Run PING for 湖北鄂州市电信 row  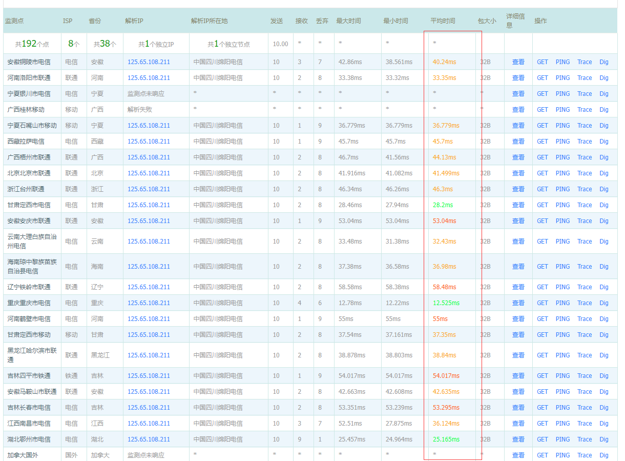click(x=562, y=439)
